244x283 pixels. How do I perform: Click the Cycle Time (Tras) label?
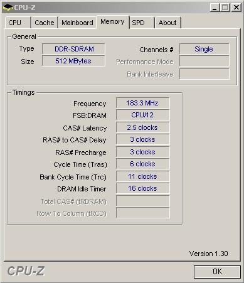80,164
